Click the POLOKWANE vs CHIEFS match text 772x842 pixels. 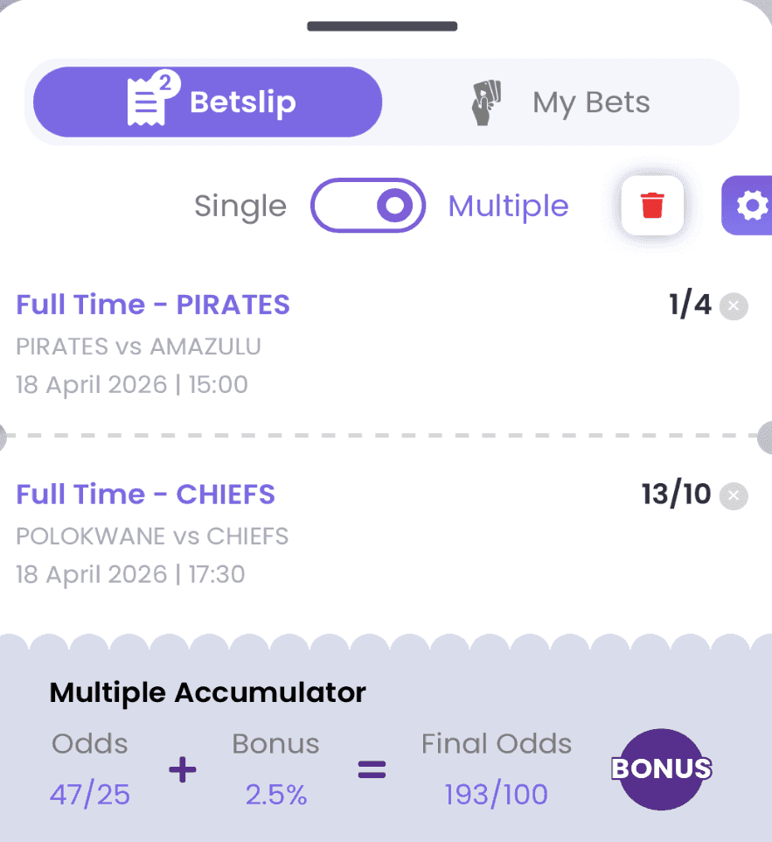[x=152, y=536]
